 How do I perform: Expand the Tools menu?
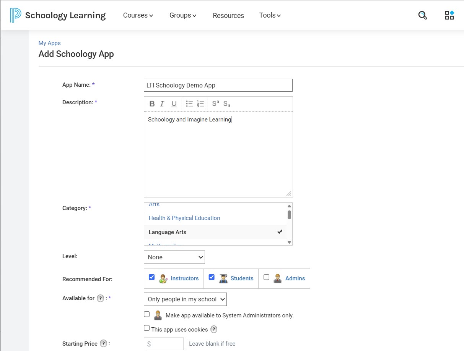[x=270, y=15]
